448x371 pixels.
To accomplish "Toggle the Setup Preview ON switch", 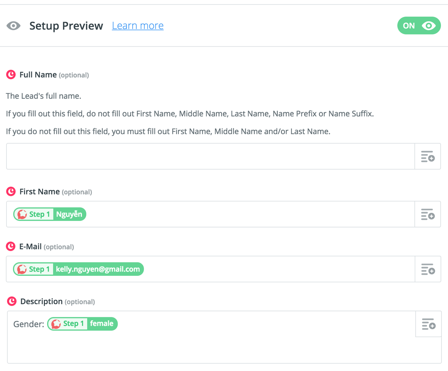I will [419, 26].
